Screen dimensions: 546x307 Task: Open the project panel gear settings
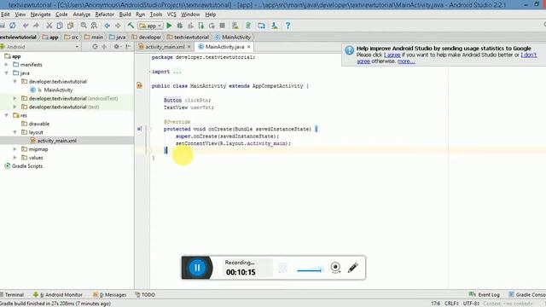[117, 47]
